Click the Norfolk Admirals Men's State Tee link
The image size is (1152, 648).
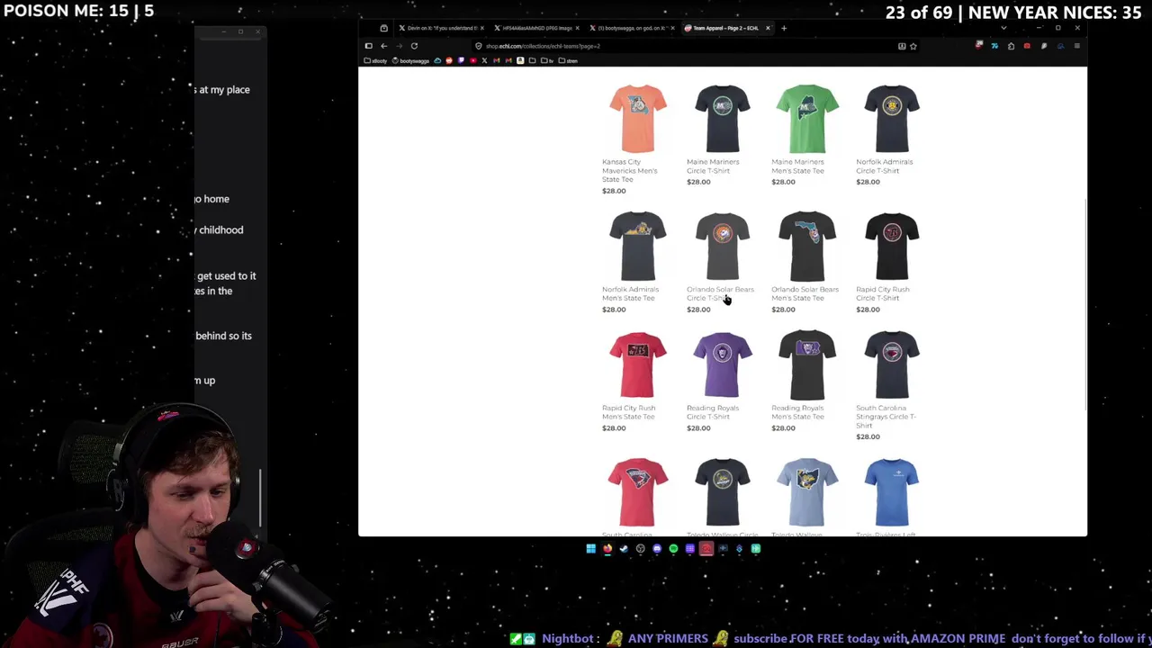point(630,293)
